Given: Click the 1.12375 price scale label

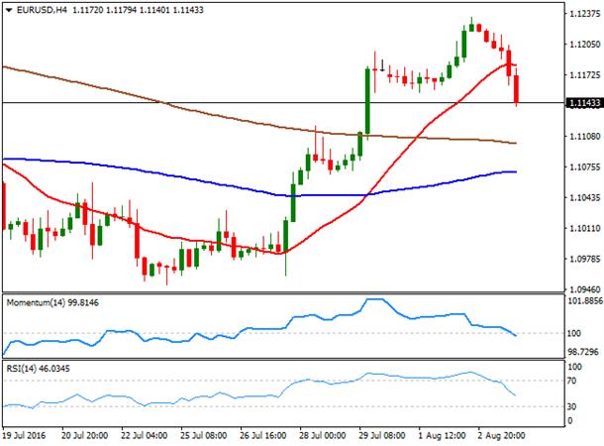Looking at the screenshot, I should 585,14.
